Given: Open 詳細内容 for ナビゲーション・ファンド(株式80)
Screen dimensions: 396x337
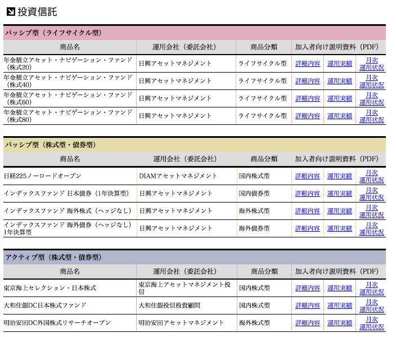Looking at the screenshot, I should [x=308, y=116].
